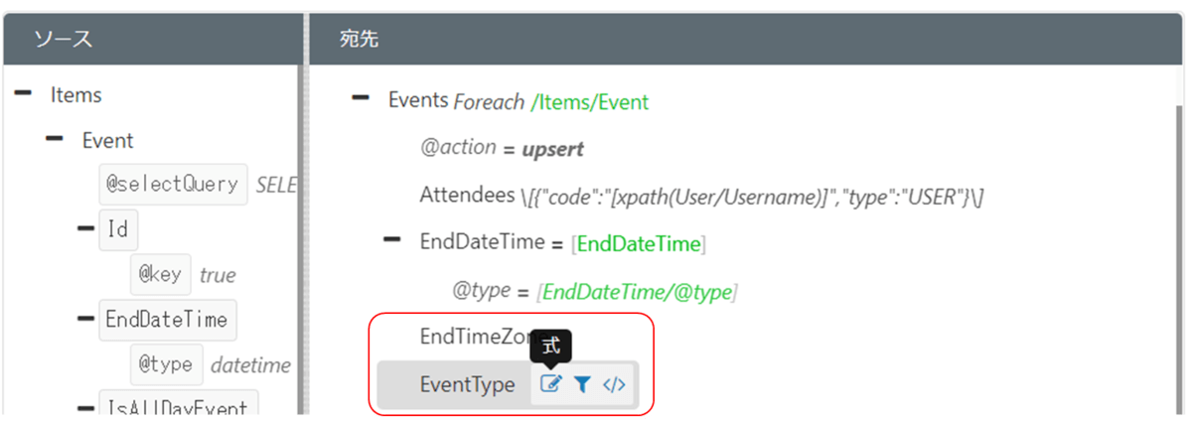Select the Attendees destination field

click(x=467, y=196)
